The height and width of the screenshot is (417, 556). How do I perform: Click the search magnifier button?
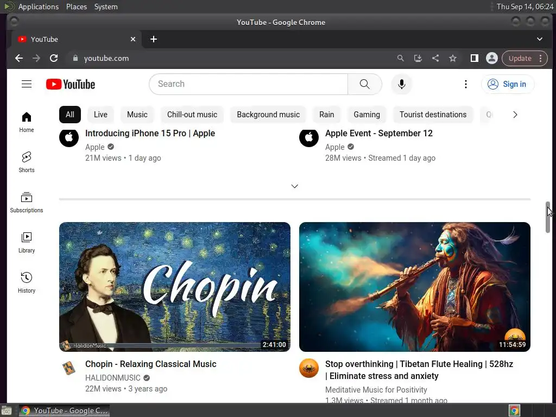(364, 84)
